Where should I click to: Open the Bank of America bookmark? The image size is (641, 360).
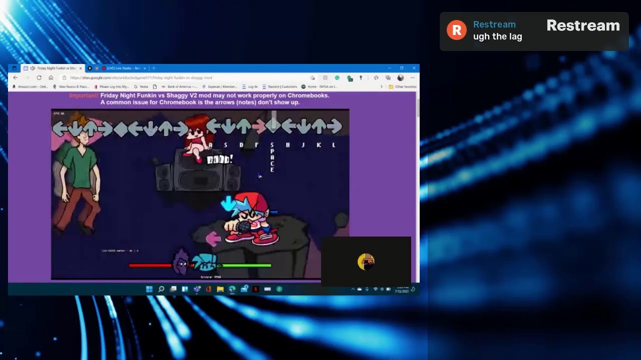(179, 86)
